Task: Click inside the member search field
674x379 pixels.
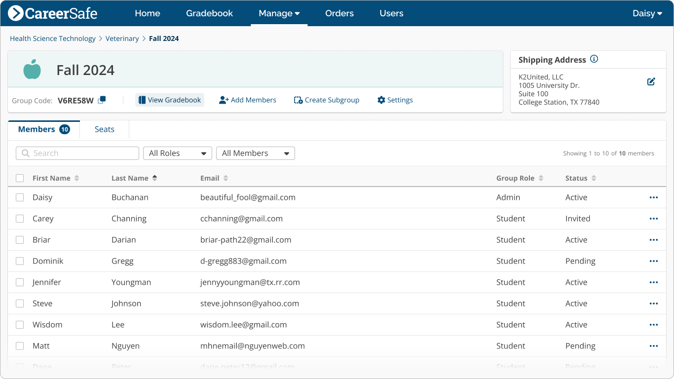Action: coord(77,153)
